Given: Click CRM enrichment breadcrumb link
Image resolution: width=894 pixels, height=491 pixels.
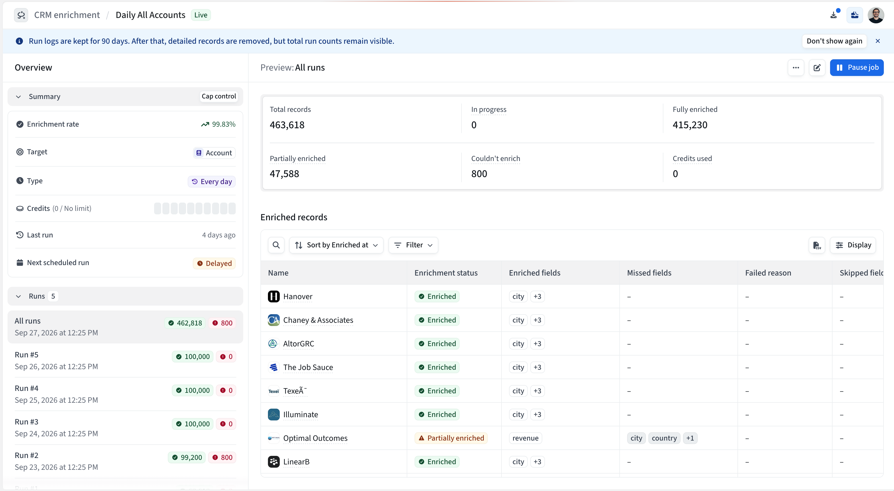Looking at the screenshot, I should click(67, 15).
